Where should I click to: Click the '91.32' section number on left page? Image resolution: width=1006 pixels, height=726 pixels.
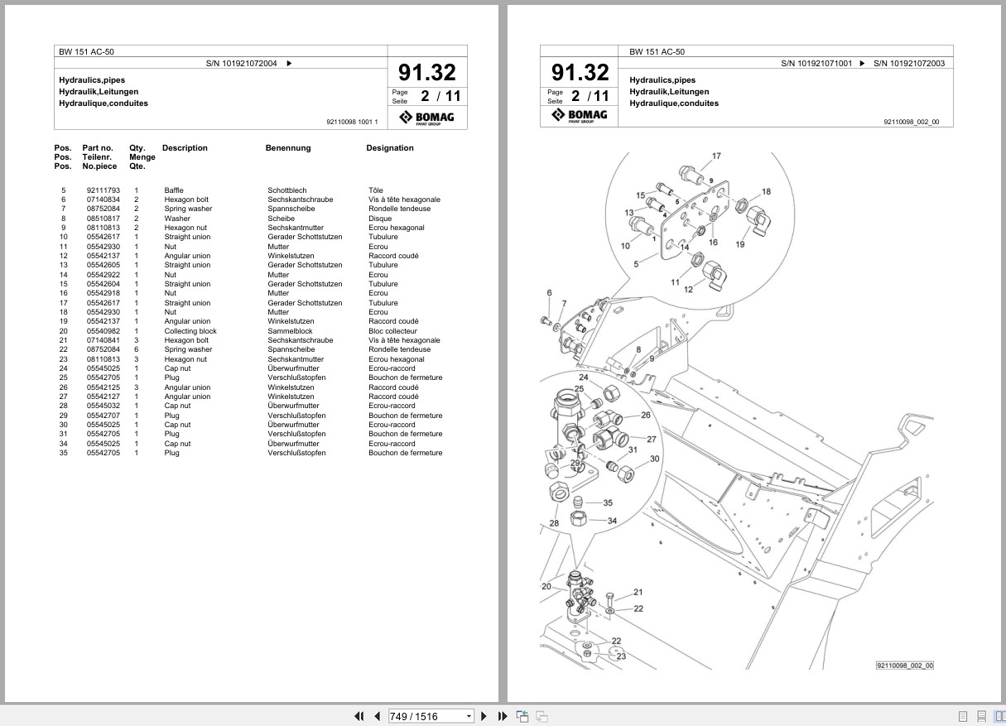click(x=426, y=73)
